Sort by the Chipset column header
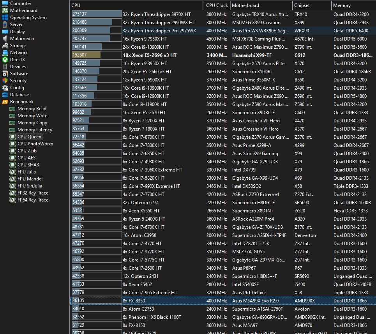 (312, 5)
